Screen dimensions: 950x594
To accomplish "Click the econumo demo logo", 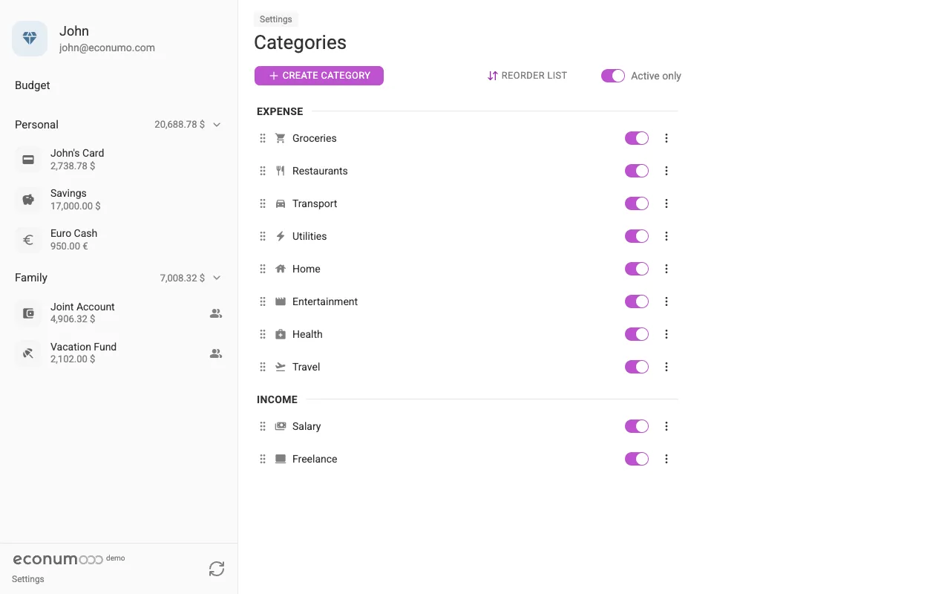I will pyautogui.click(x=69, y=559).
